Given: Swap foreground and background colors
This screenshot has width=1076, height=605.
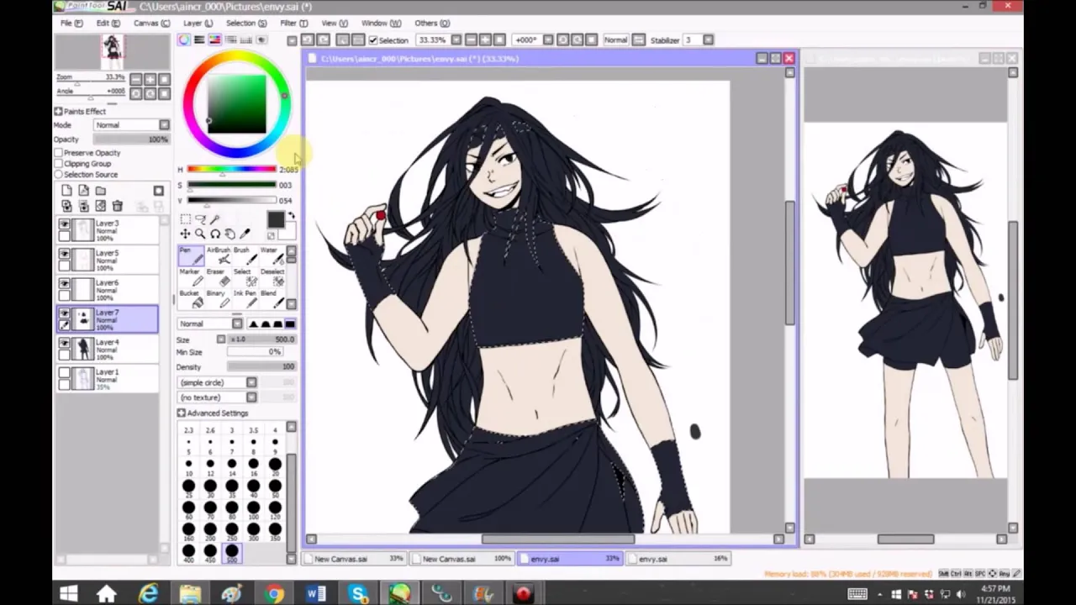Looking at the screenshot, I should point(291,218).
